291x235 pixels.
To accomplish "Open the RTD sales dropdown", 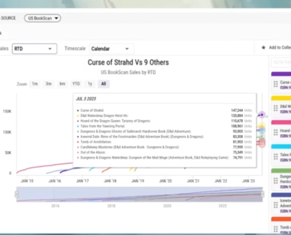I will click(35, 49).
